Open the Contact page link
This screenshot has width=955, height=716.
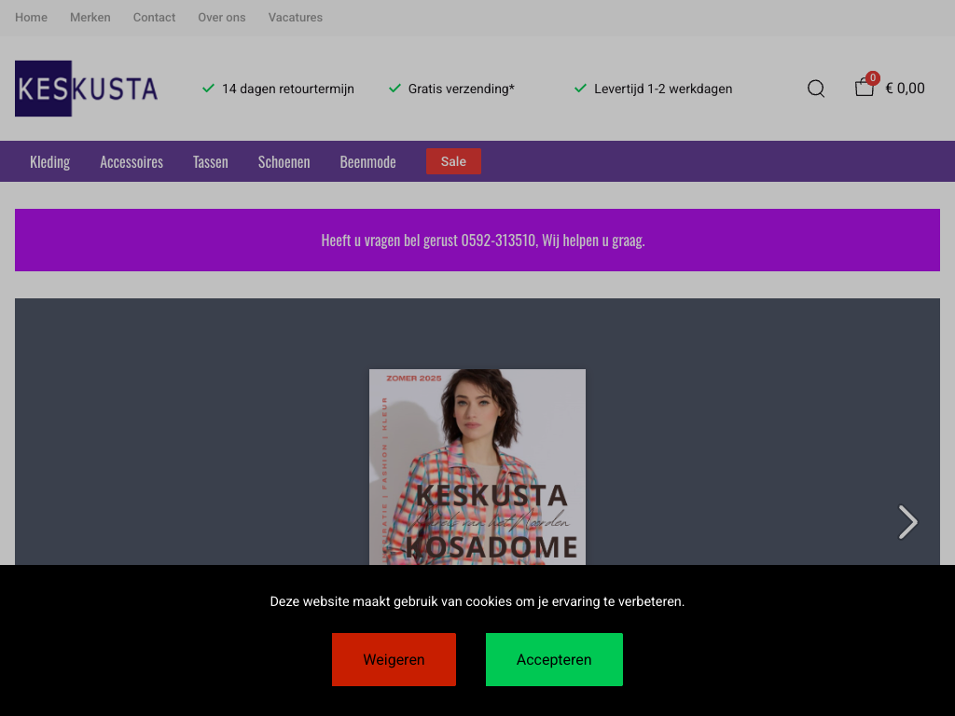click(154, 18)
